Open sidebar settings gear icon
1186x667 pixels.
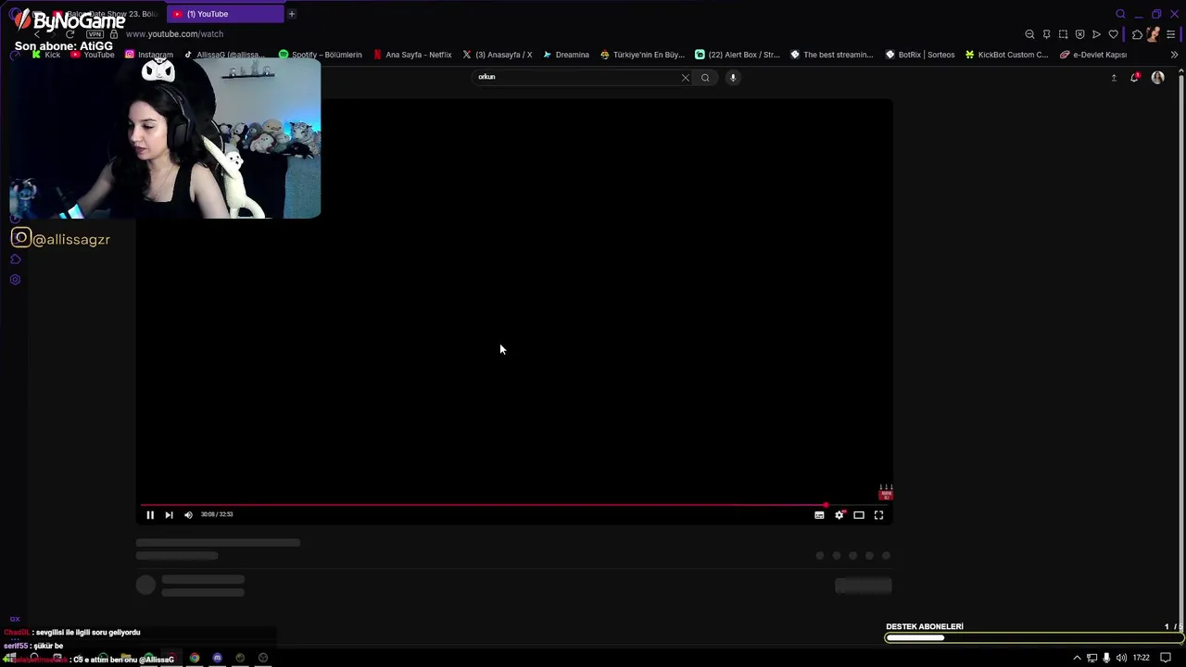click(15, 280)
